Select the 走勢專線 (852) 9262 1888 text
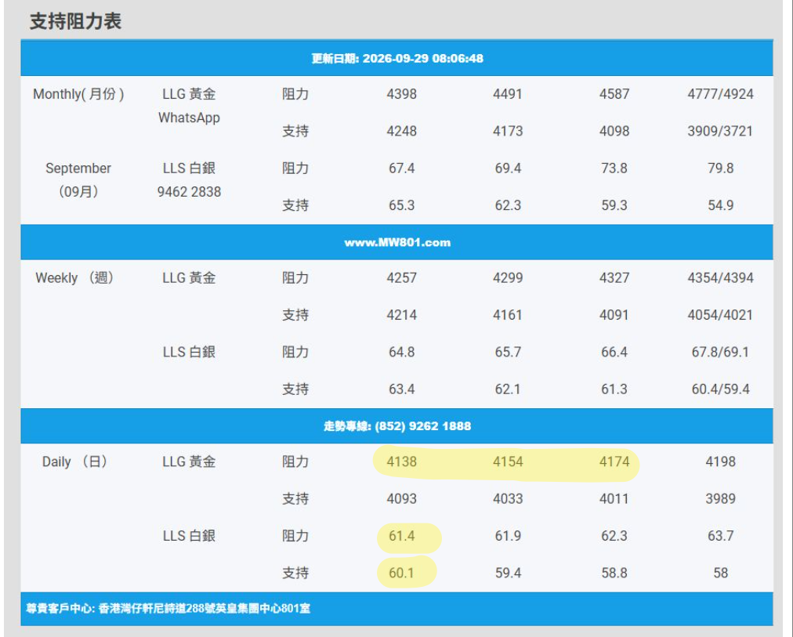The height and width of the screenshot is (637, 793). (397, 426)
